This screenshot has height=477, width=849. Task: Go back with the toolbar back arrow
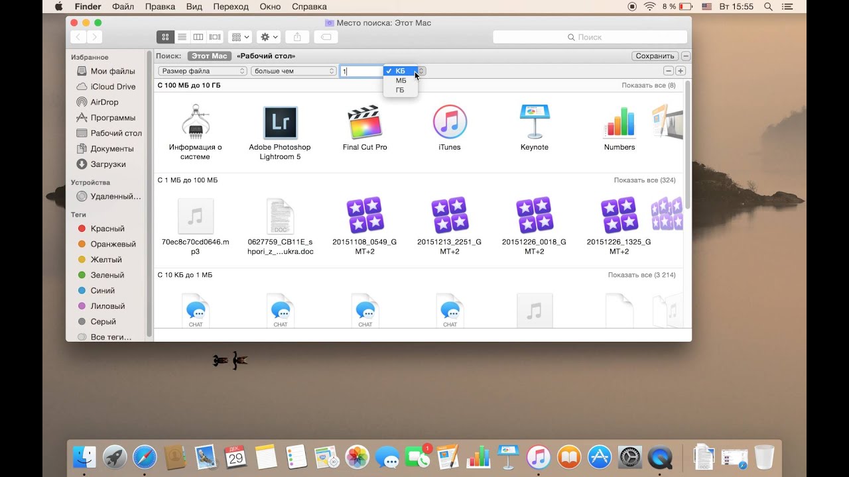pyautogui.click(x=79, y=37)
